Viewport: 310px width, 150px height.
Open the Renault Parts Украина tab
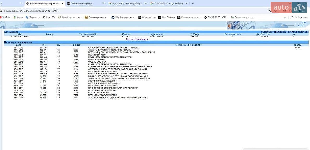coord(85,4)
